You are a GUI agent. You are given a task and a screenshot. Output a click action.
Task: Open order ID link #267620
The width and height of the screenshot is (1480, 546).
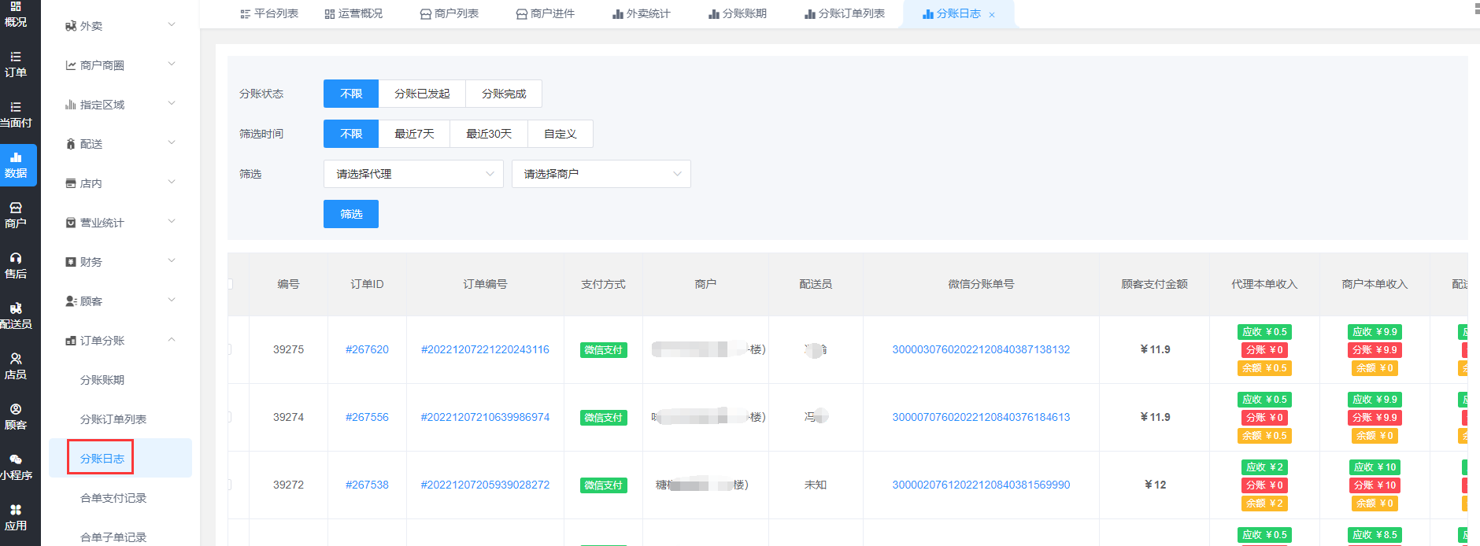367,349
